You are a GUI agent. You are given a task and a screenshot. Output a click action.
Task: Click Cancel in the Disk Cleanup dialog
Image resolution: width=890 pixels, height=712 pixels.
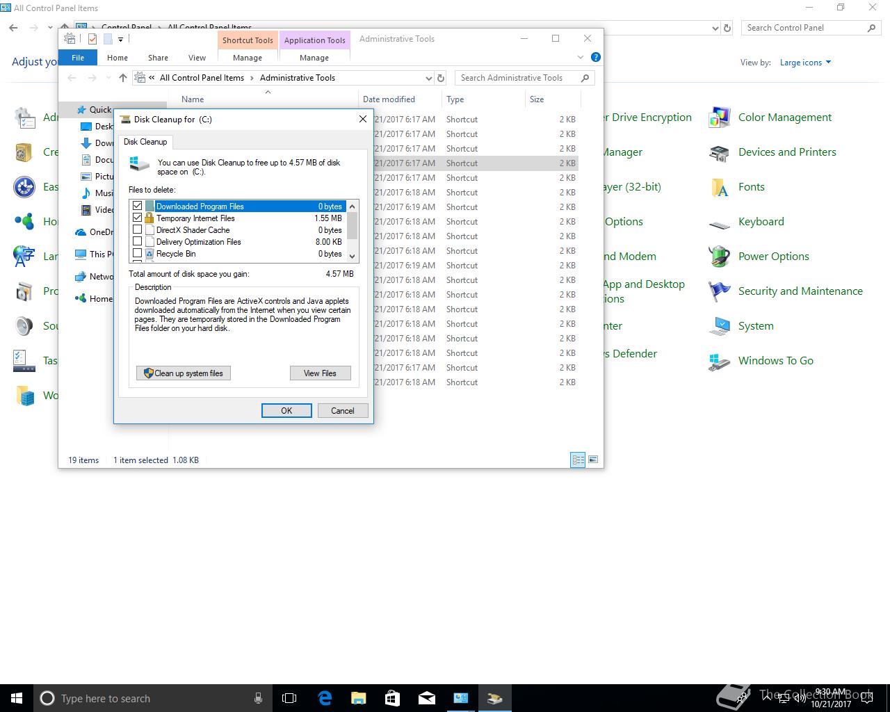click(343, 410)
